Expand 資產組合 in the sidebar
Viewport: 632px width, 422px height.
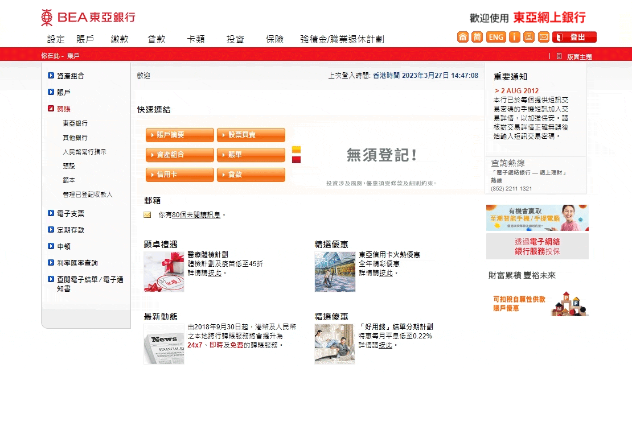pyautogui.click(x=66, y=76)
